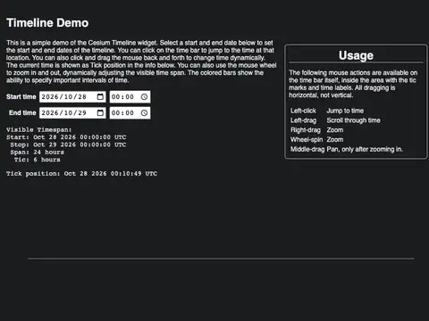
Task: Click the Tick position readout text
Action: pos(81,174)
